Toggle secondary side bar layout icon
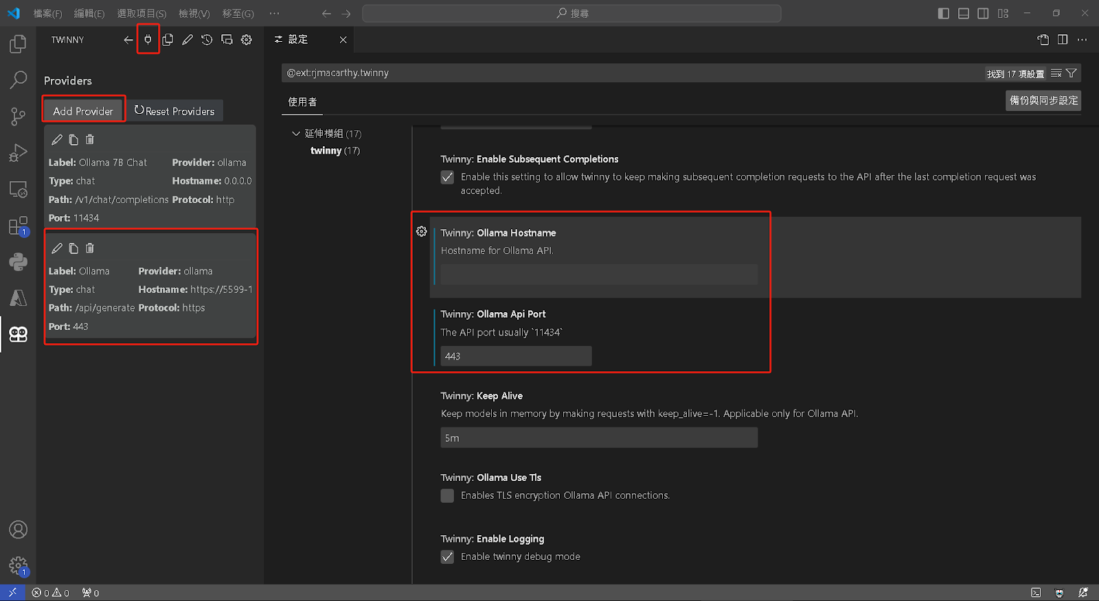The width and height of the screenshot is (1099, 601). (x=984, y=13)
